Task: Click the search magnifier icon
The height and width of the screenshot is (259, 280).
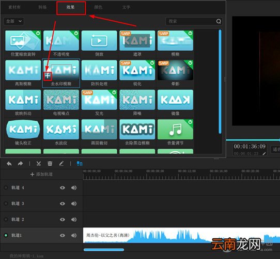Action: pos(219,21)
